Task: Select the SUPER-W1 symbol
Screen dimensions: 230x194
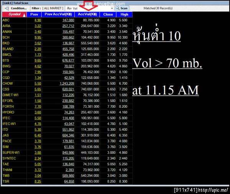Action: [x=11, y=153]
